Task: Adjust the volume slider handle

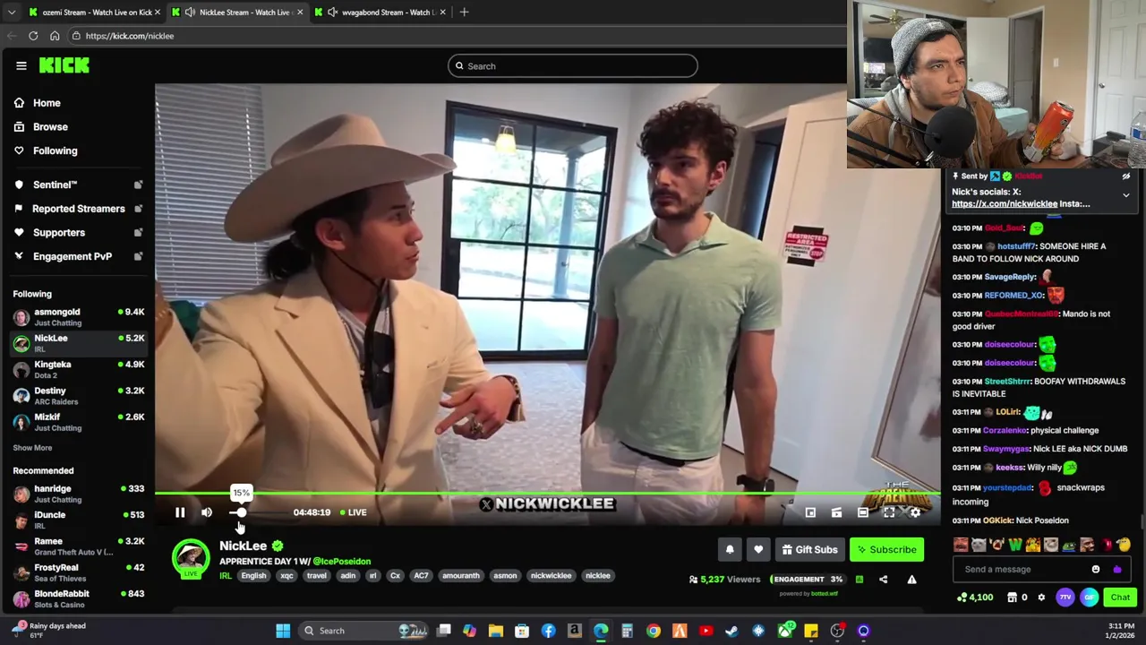Action: [241, 512]
